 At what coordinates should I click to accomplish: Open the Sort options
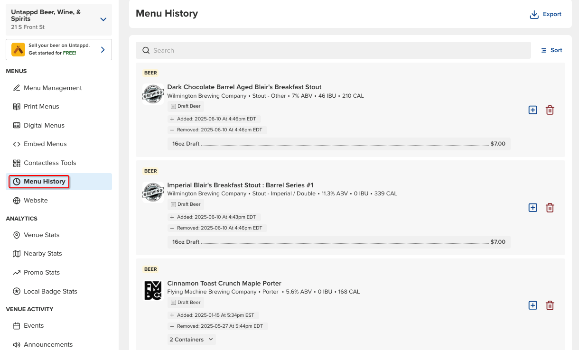click(x=551, y=50)
